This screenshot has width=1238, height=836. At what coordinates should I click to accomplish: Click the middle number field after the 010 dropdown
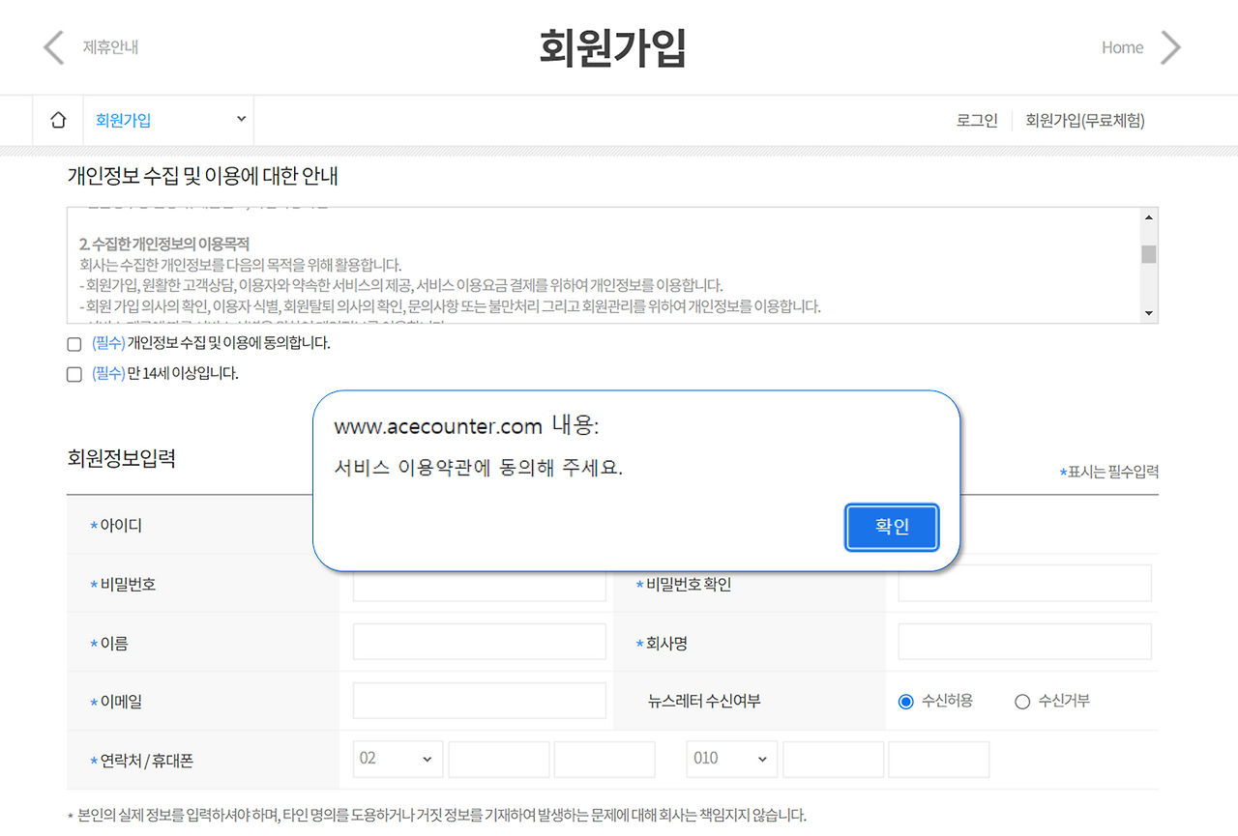click(834, 759)
